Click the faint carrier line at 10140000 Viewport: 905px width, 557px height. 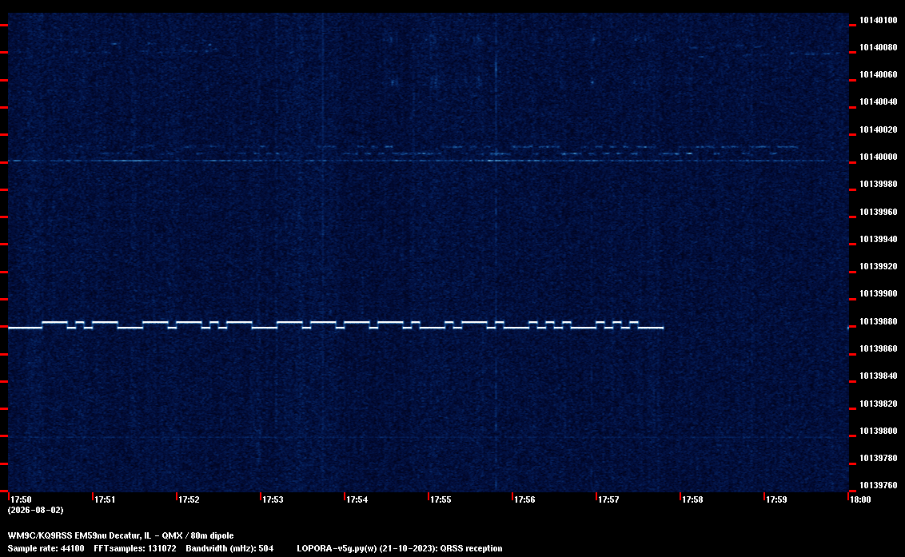coord(429,161)
